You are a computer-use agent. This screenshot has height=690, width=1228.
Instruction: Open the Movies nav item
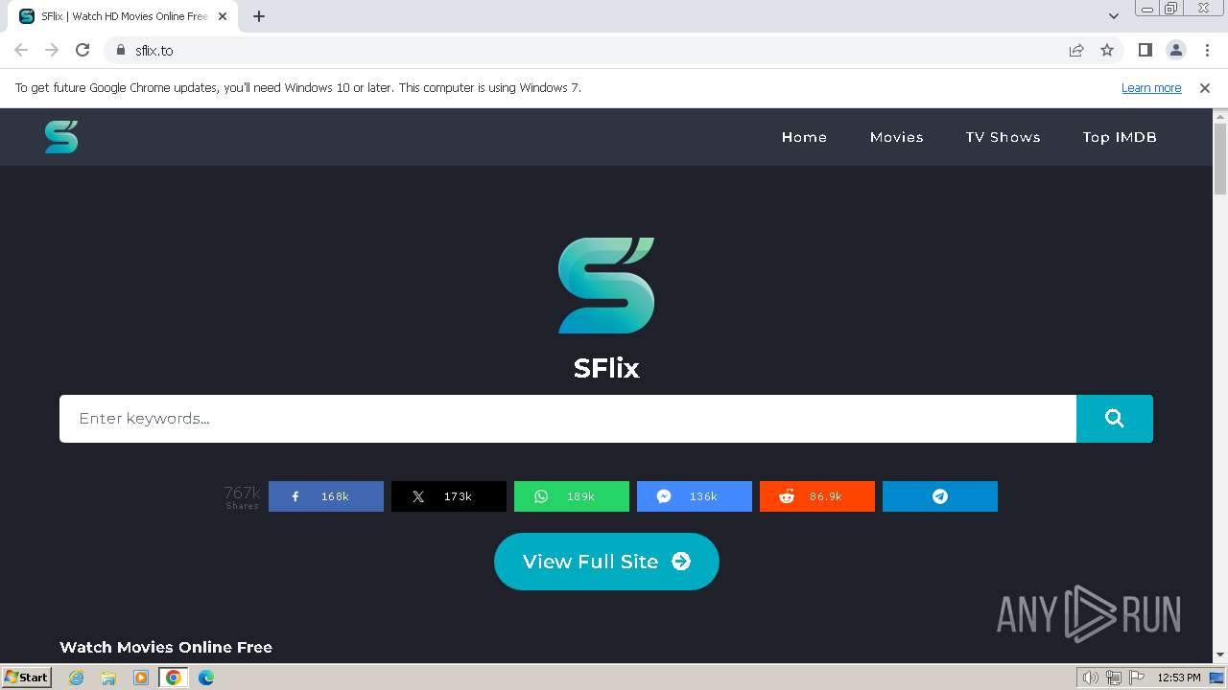click(x=897, y=137)
